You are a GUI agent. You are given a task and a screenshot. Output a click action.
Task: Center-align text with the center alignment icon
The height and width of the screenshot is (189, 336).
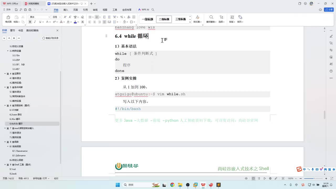tap(94, 22)
